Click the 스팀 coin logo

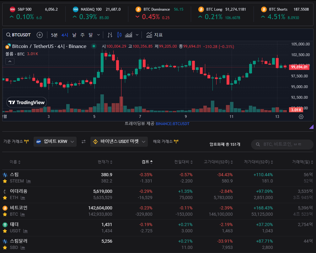(5, 175)
